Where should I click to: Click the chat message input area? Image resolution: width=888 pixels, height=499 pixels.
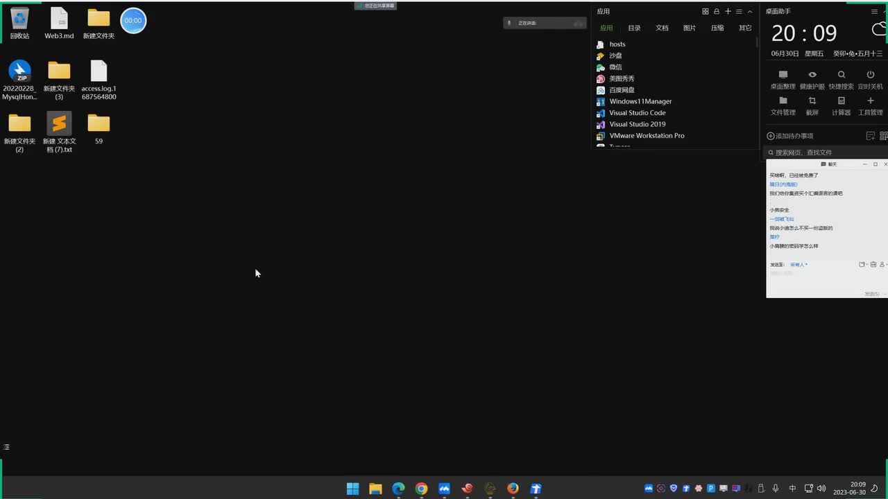(826, 279)
